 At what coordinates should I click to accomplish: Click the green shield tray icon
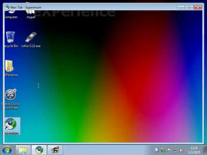[163, 150]
